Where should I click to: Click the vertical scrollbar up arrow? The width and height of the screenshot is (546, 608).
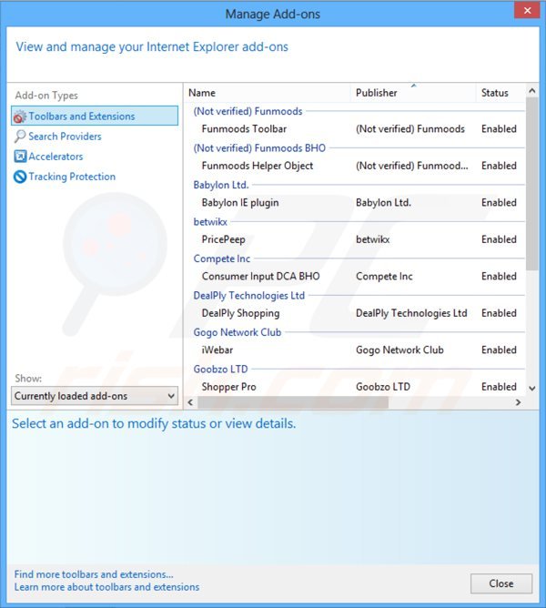tap(532, 91)
